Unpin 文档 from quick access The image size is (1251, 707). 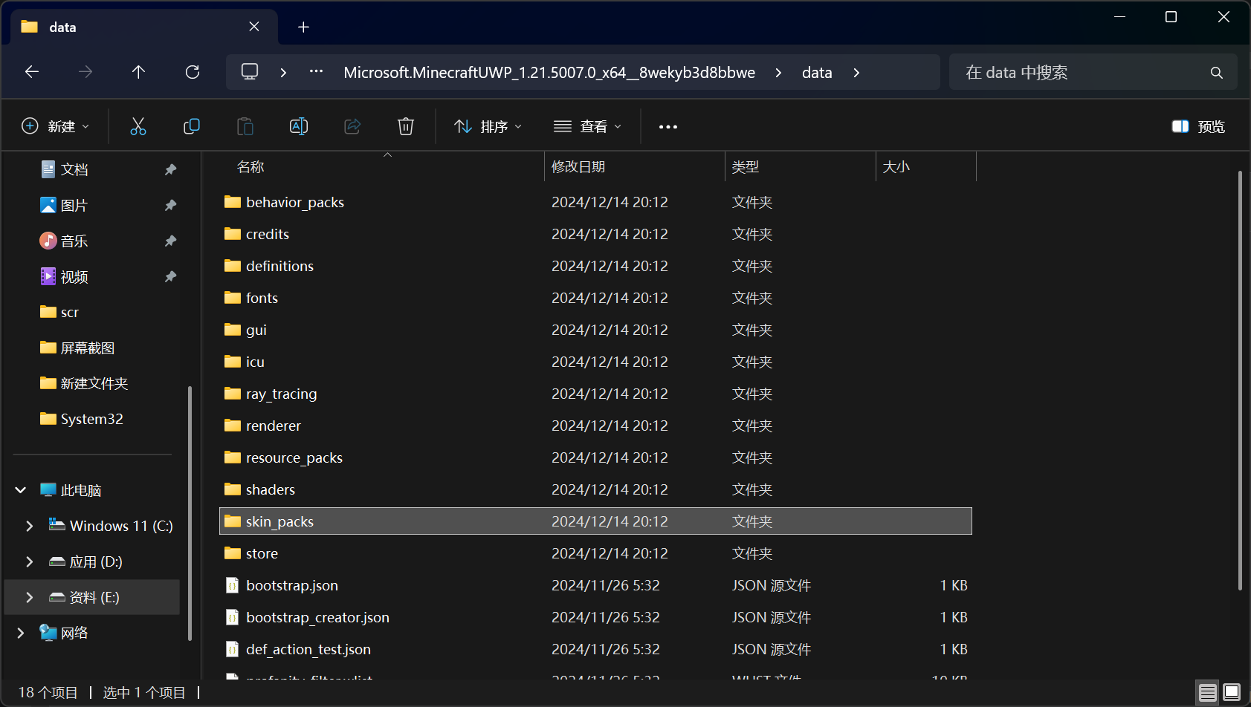pos(170,169)
